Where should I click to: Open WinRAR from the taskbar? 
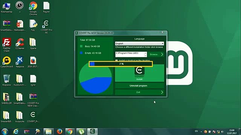[x=27, y=132]
